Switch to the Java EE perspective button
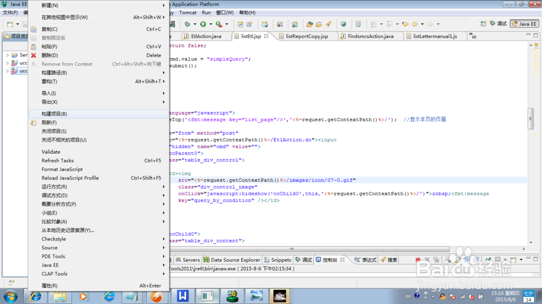 [x=524, y=24]
